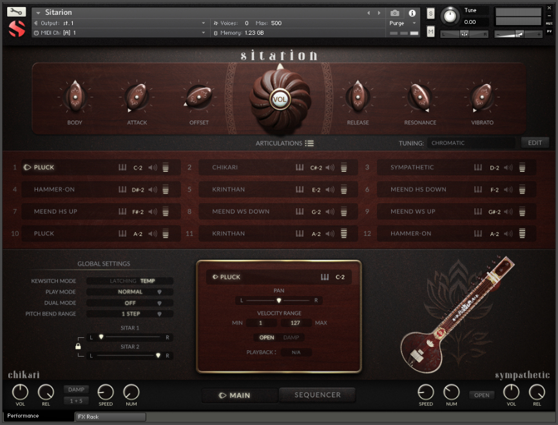
Task: Open the Tuning CHROMATIC dropdown
Action: (471, 143)
